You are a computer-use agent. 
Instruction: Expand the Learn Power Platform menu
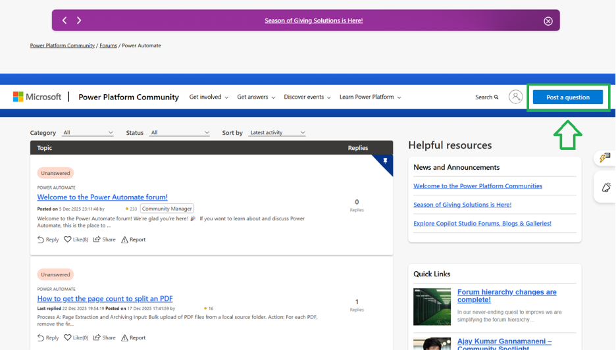(370, 97)
